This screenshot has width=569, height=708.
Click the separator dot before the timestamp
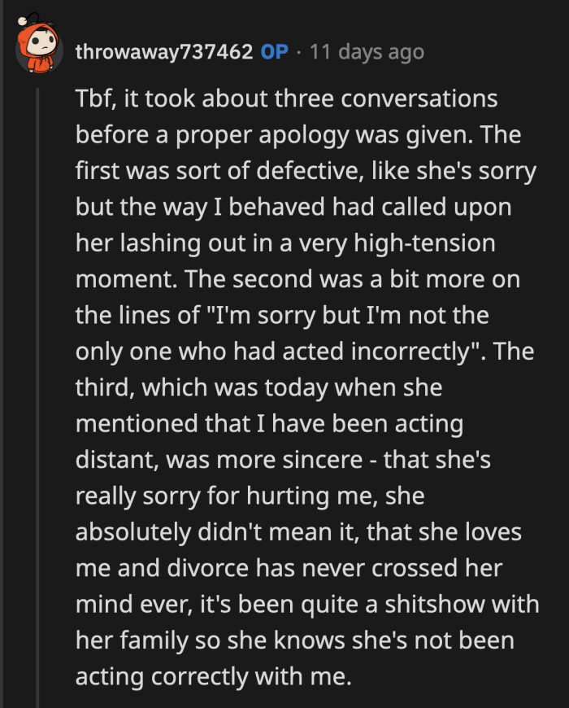[x=301, y=51]
